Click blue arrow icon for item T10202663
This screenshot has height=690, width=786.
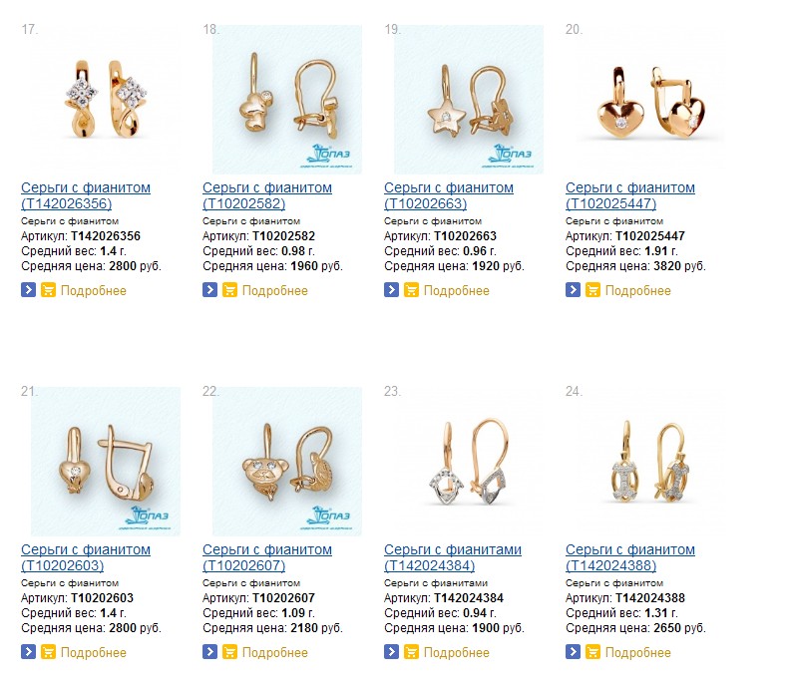point(391,289)
